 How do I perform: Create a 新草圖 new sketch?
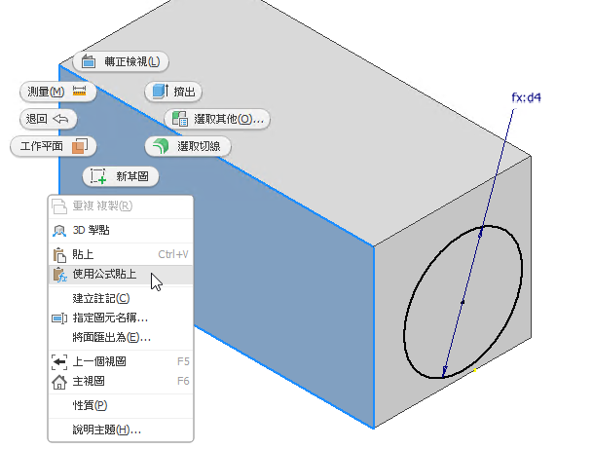pos(121,176)
